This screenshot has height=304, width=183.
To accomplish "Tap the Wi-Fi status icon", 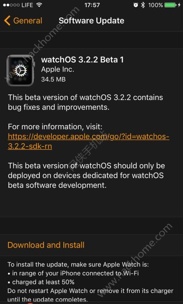I will [x=39, y=5].
